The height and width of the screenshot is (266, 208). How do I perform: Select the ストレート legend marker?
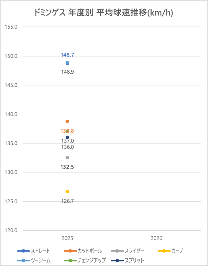(23, 251)
